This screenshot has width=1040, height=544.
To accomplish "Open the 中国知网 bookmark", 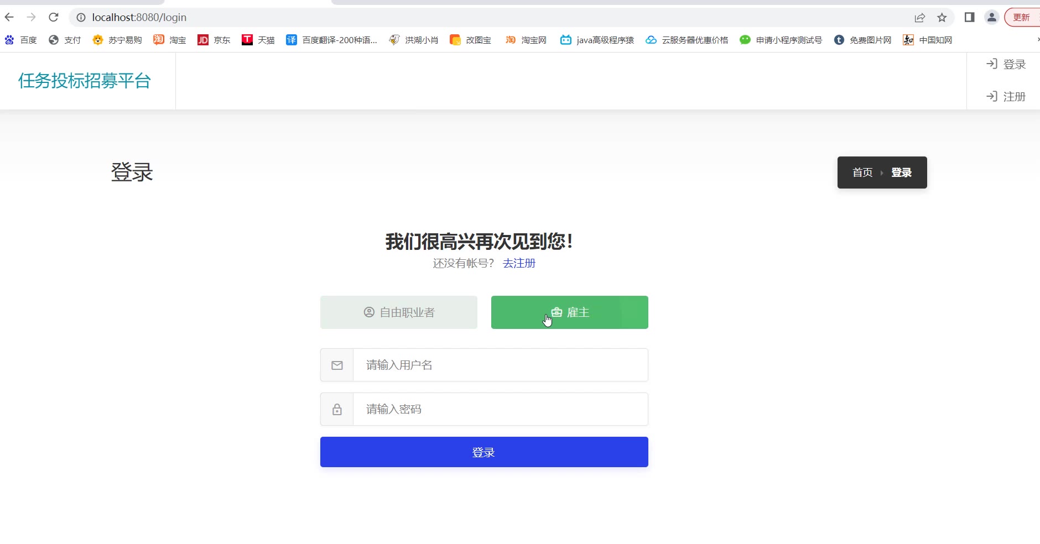I will tap(928, 40).
